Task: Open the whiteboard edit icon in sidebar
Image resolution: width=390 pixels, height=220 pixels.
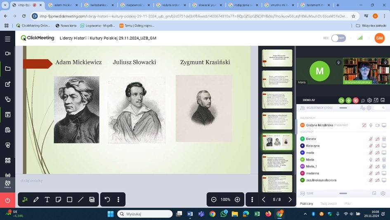Action: click(x=7, y=84)
